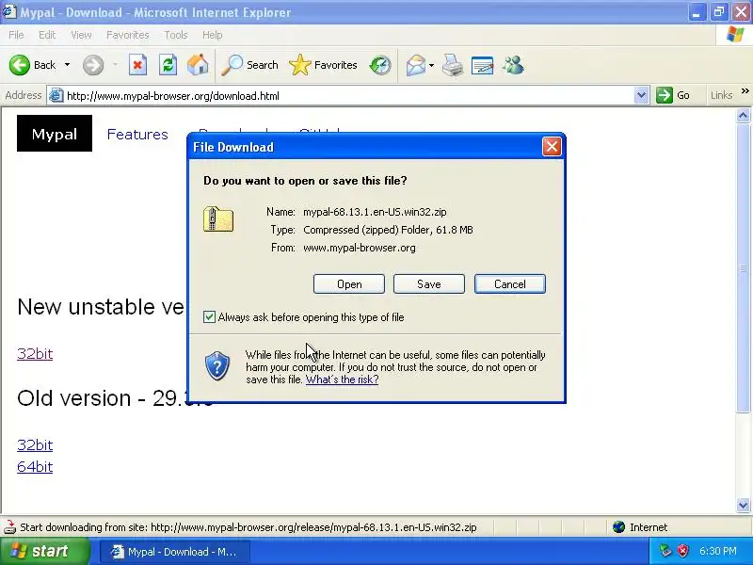
Task: Open the Back button history dropdown arrow
Action: click(67, 65)
